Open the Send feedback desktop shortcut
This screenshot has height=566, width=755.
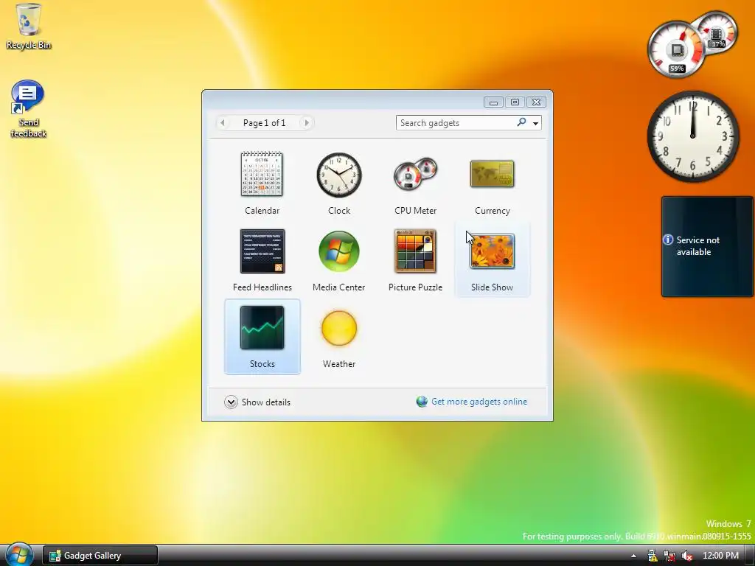click(28, 109)
